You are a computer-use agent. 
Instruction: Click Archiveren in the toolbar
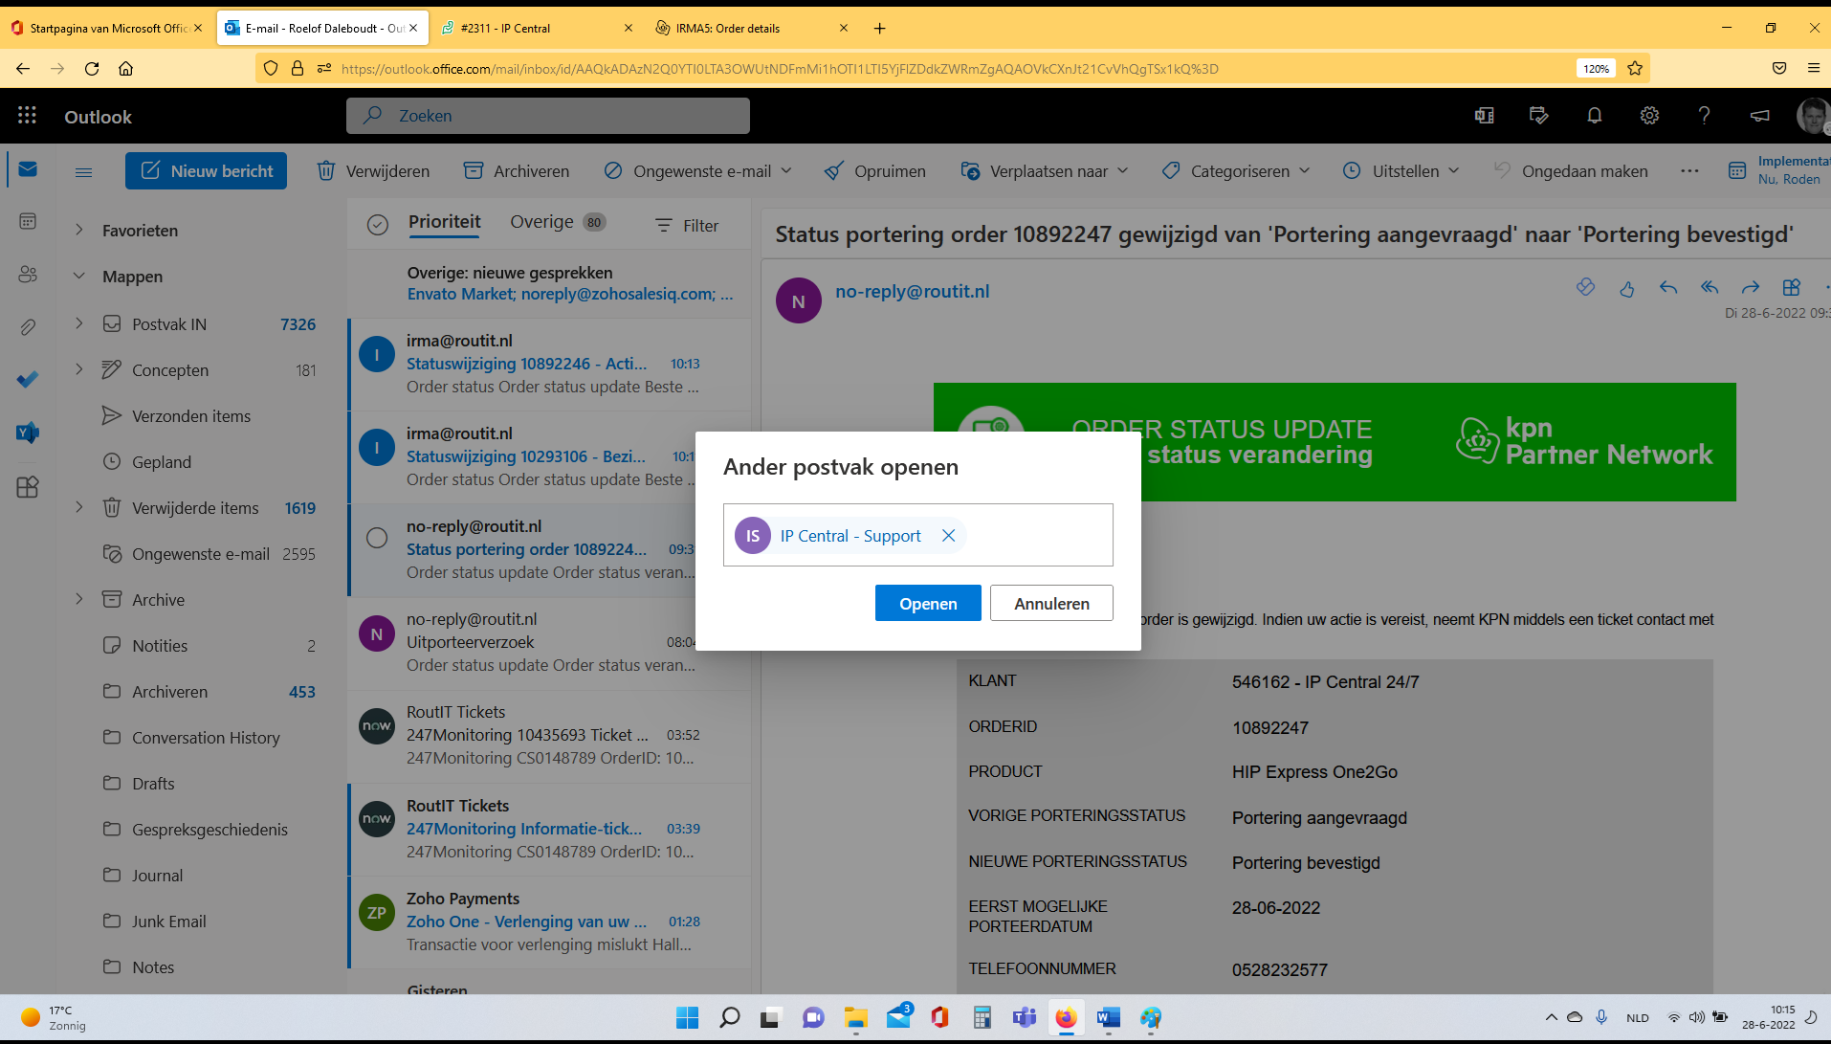pyautogui.click(x=517, y=171)
